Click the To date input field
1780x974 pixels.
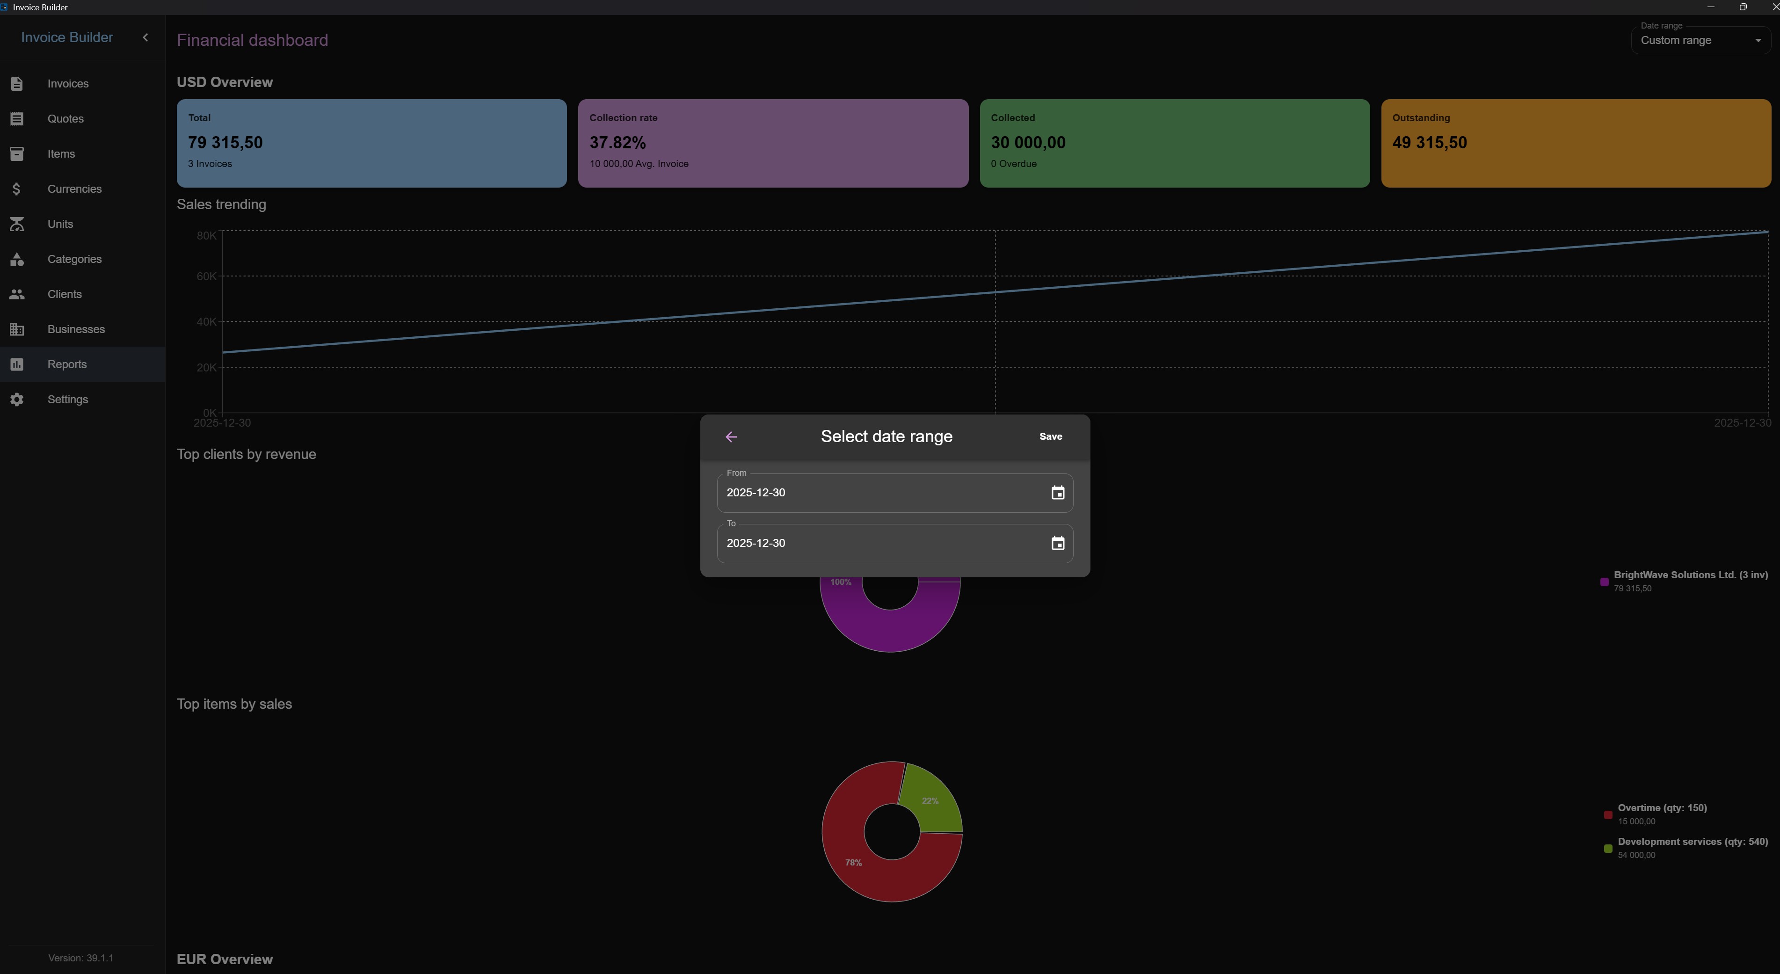895,543
